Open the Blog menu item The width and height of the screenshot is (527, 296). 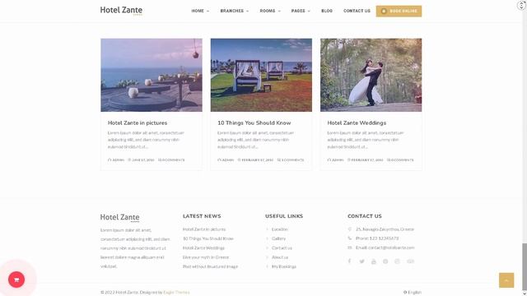coord(327,11)
